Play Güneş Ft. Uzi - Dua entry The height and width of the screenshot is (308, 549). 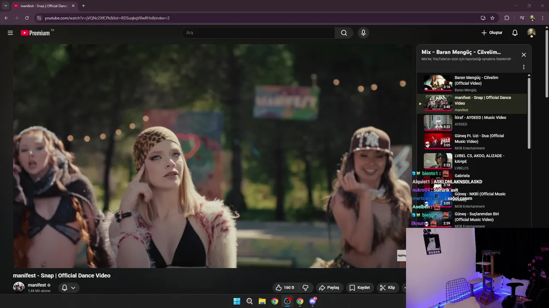472,142
